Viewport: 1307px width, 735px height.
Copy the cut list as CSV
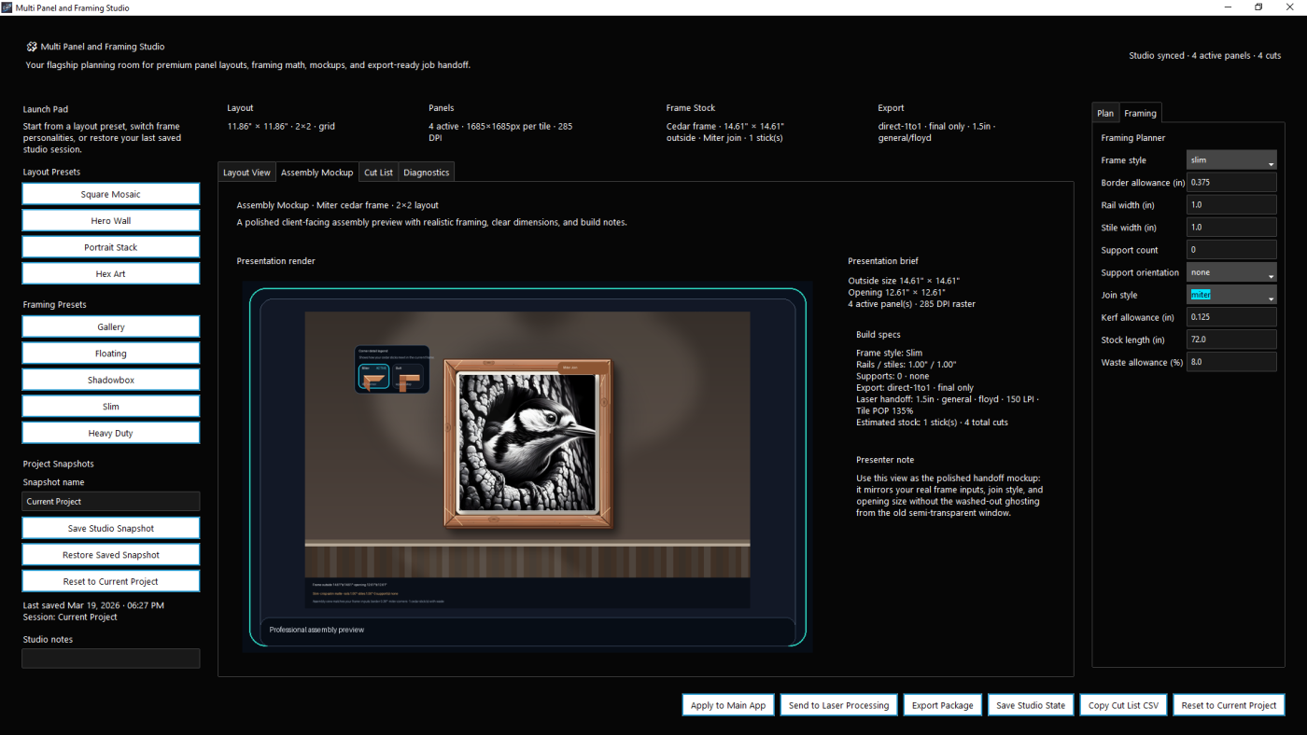tap(1123, 705)
